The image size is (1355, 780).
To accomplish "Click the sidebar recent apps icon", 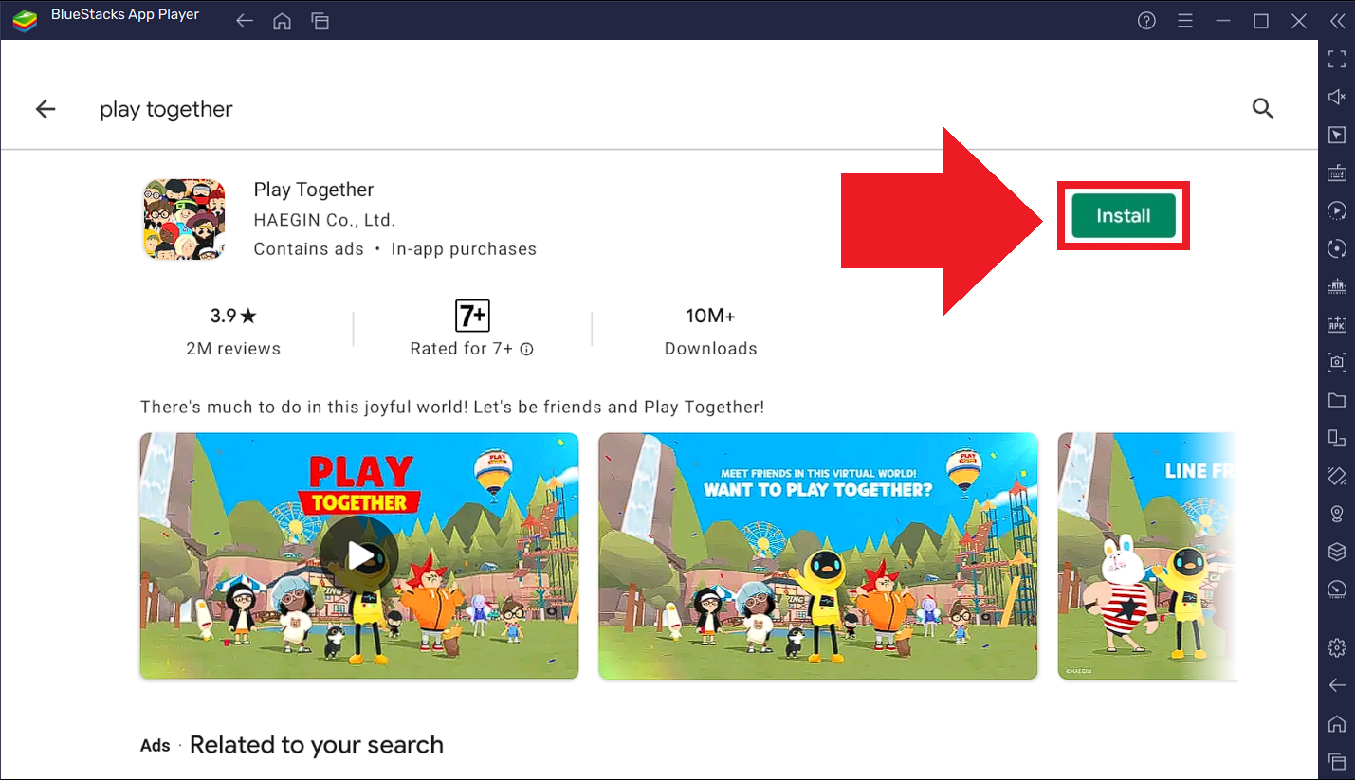I will (1337, 761).
